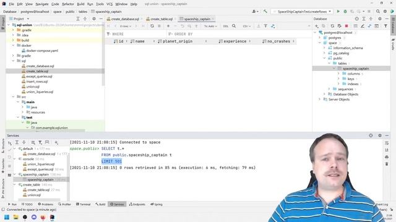Open the Profiler tool window
396x222 pixels.
[x=64, y=204]
